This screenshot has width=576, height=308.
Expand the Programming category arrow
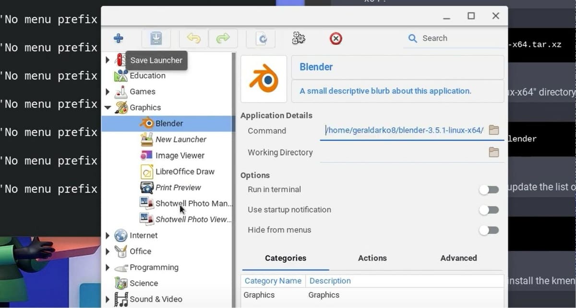108,267
